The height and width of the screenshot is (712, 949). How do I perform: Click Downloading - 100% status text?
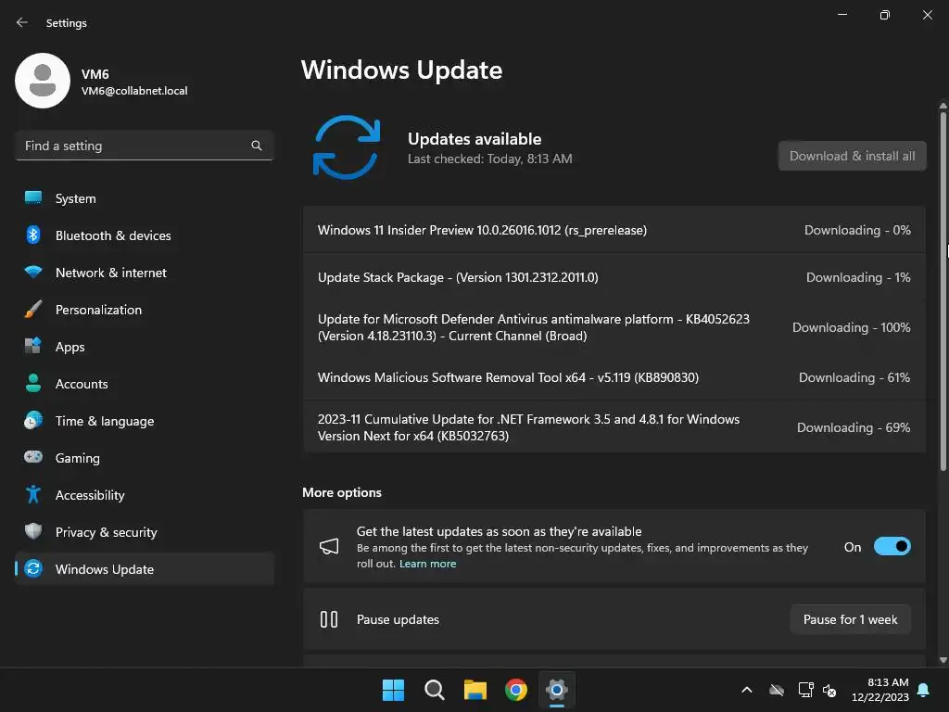coord(852,327)
